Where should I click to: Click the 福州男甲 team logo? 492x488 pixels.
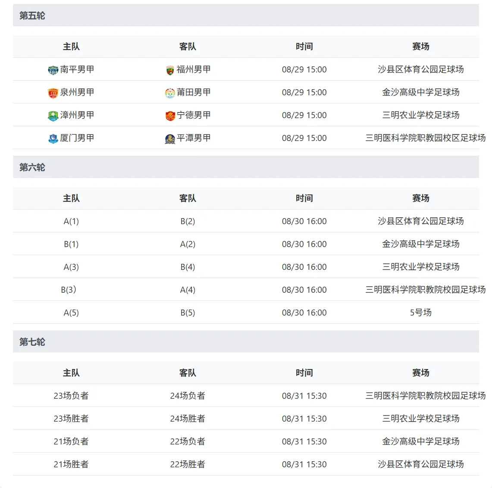pos(170,70)
